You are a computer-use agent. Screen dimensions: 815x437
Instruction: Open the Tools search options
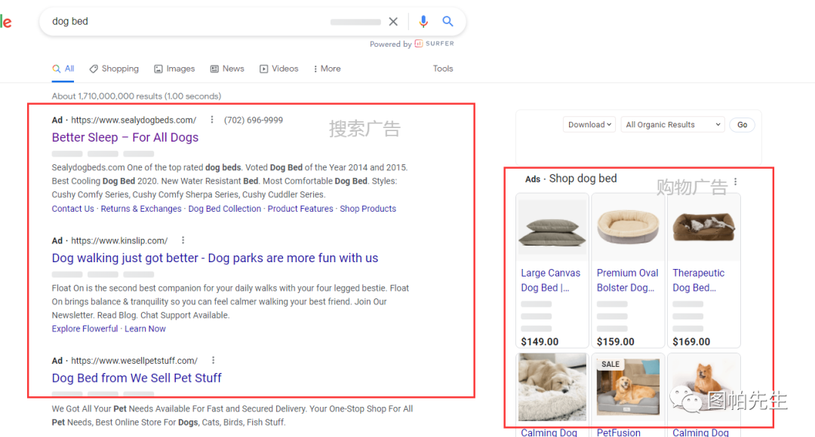pyautogui.click(x=443, y=69)
